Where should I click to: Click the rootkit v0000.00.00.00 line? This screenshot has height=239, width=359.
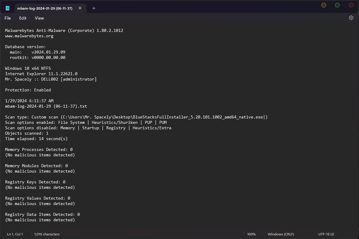coord(38,58)
